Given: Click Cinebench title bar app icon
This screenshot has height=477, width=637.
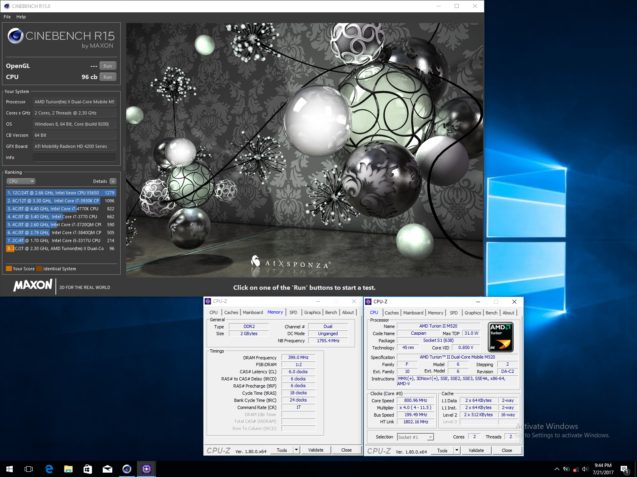Looking at the screenshot, I should tap(6, 6).
